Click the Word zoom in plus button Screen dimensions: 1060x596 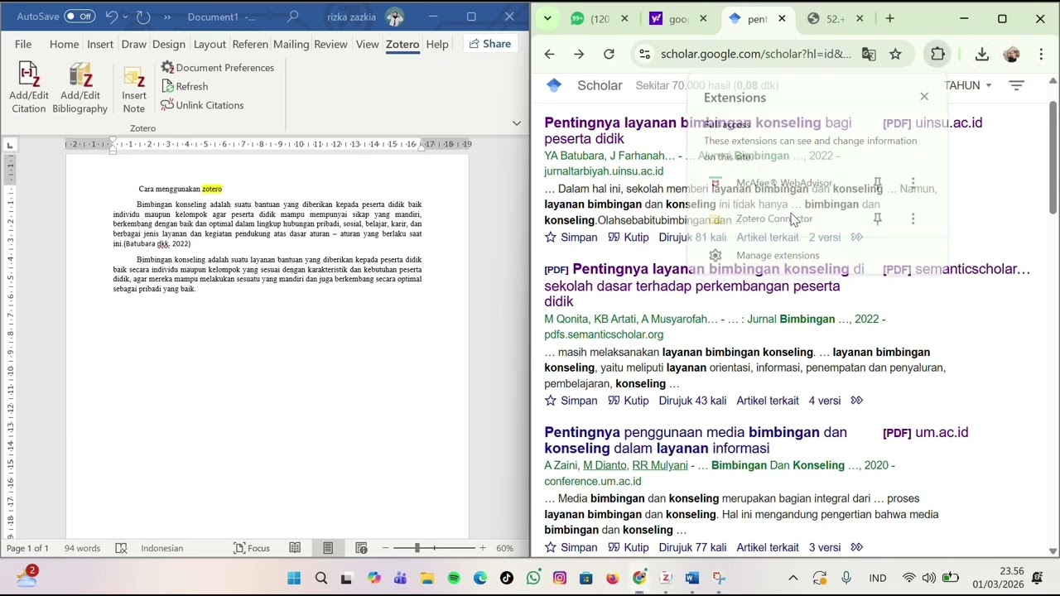(483, 548)
